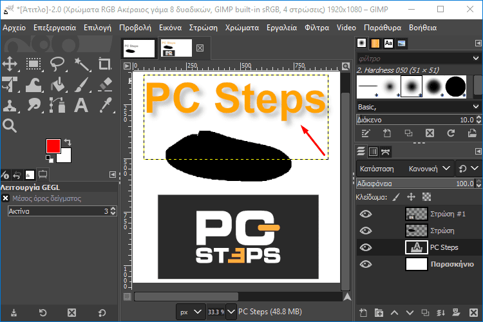Open the Φίλτρα menu
Image resolution: width=483 pixels, height=322 pixels.
click(x=317, y=28)
